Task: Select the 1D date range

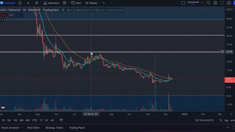Action: pyautogui.click(x=3, y=120)
